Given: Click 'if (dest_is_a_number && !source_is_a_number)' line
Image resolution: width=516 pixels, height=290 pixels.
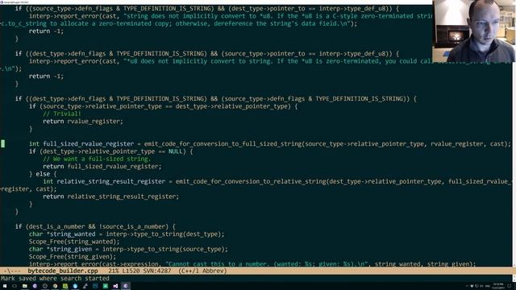Looking at the screenshot, I should (x=95, y=226).
